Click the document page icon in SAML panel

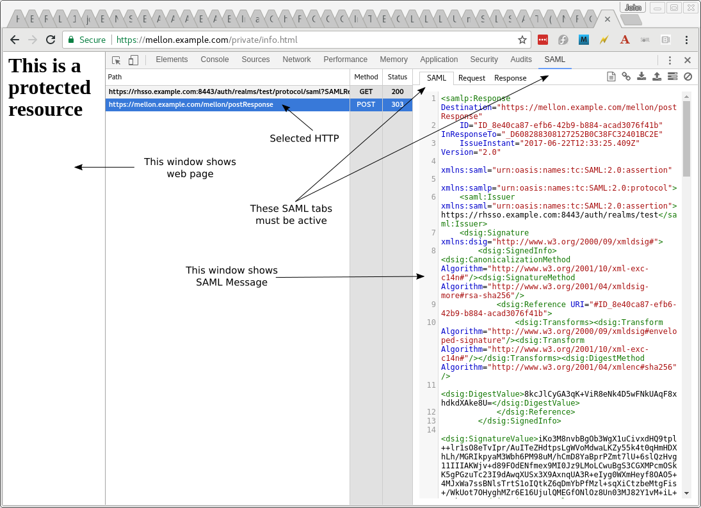(x=611, y=77)
